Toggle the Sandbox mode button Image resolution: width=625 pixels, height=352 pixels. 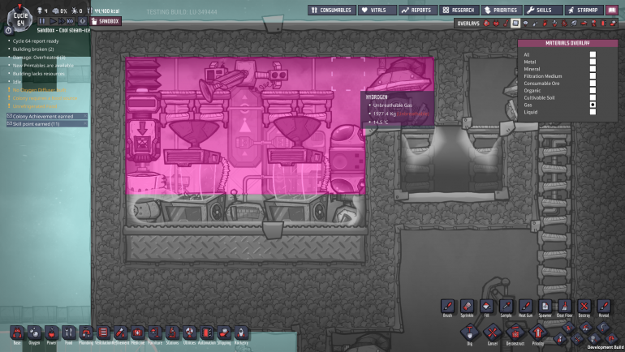click(106, 21)
